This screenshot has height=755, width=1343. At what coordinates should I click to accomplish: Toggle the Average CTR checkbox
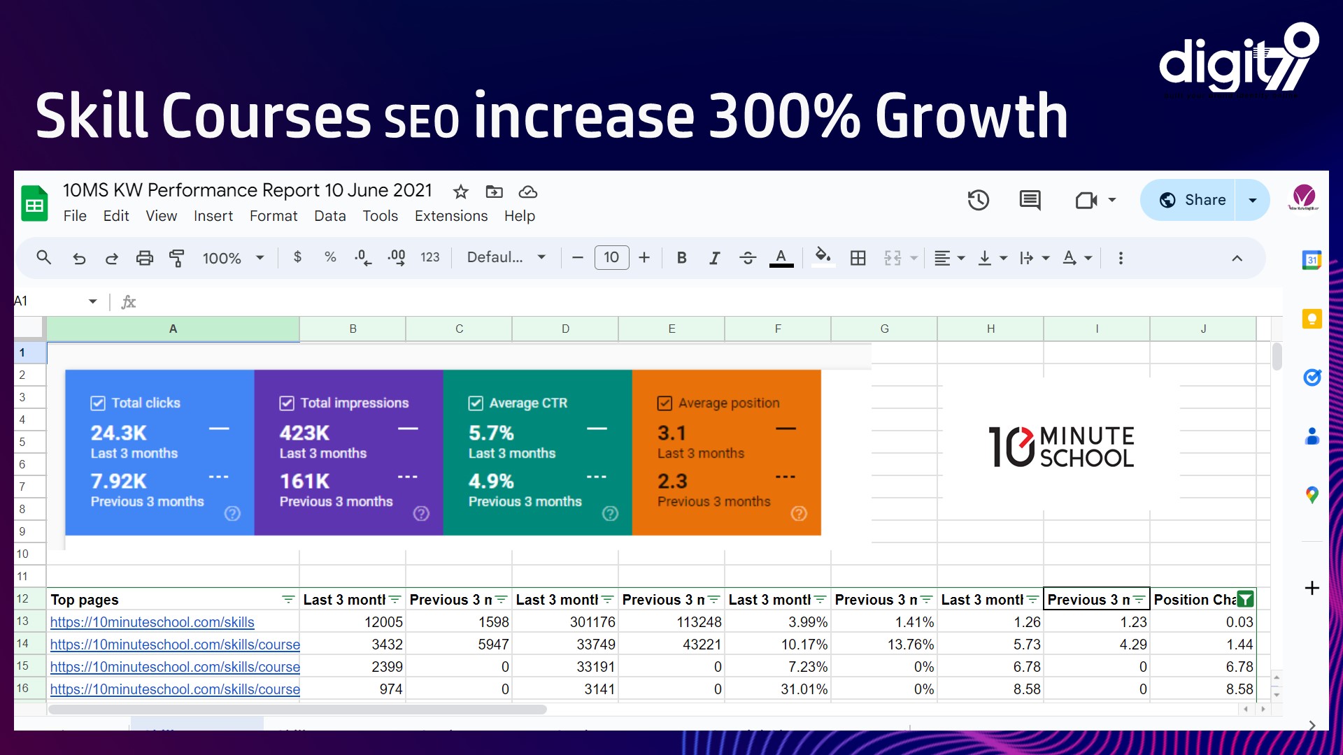[x=476, y=403]
